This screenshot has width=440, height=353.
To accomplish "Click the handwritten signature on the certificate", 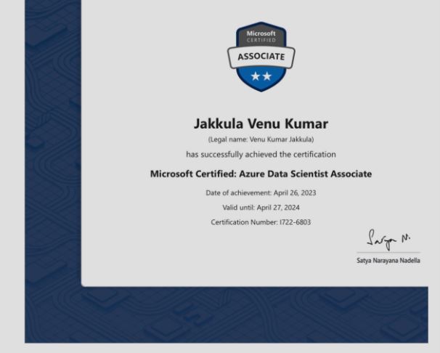I will [388, 240].
